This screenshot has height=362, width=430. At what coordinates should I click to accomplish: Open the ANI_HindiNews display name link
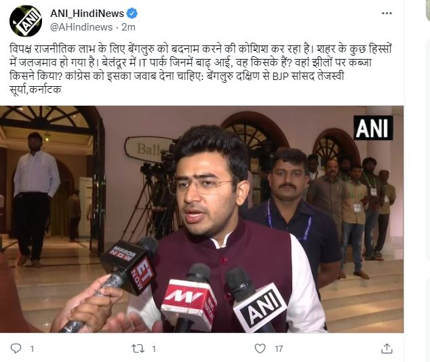(x=87, y=14)
